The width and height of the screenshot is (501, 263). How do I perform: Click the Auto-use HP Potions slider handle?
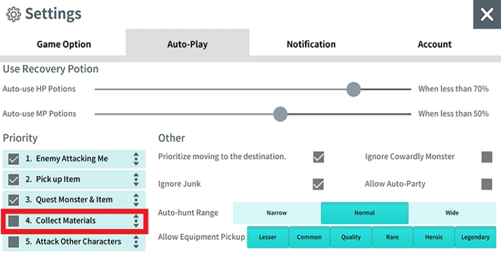point(354,89)
